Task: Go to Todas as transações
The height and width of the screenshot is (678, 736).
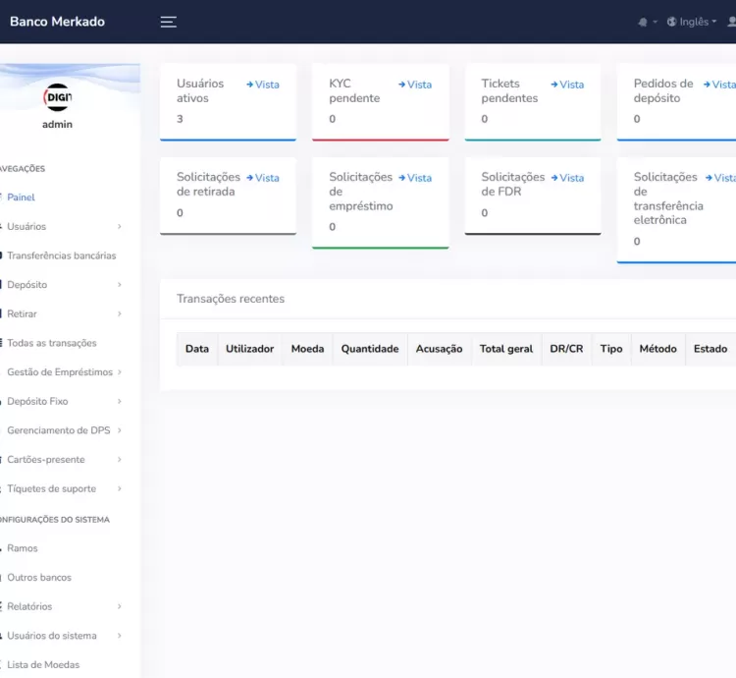Action: pyautogui.click(x=52, y=343)
